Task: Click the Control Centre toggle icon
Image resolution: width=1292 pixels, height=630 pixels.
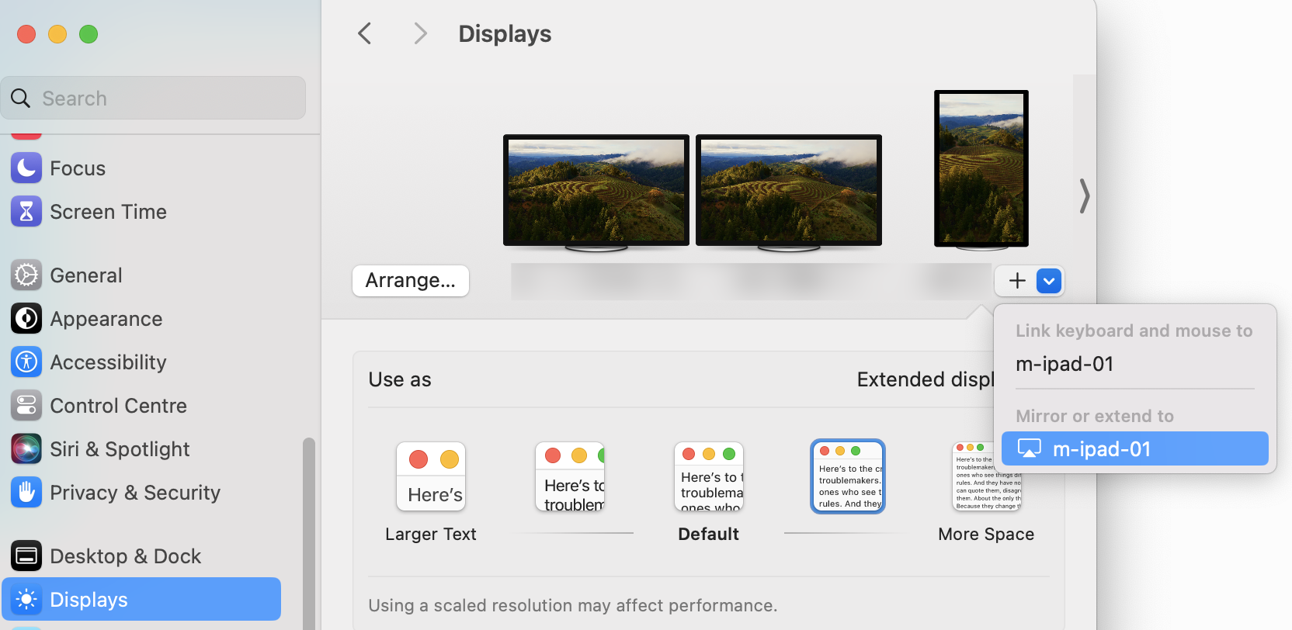Action: point(26,406)
